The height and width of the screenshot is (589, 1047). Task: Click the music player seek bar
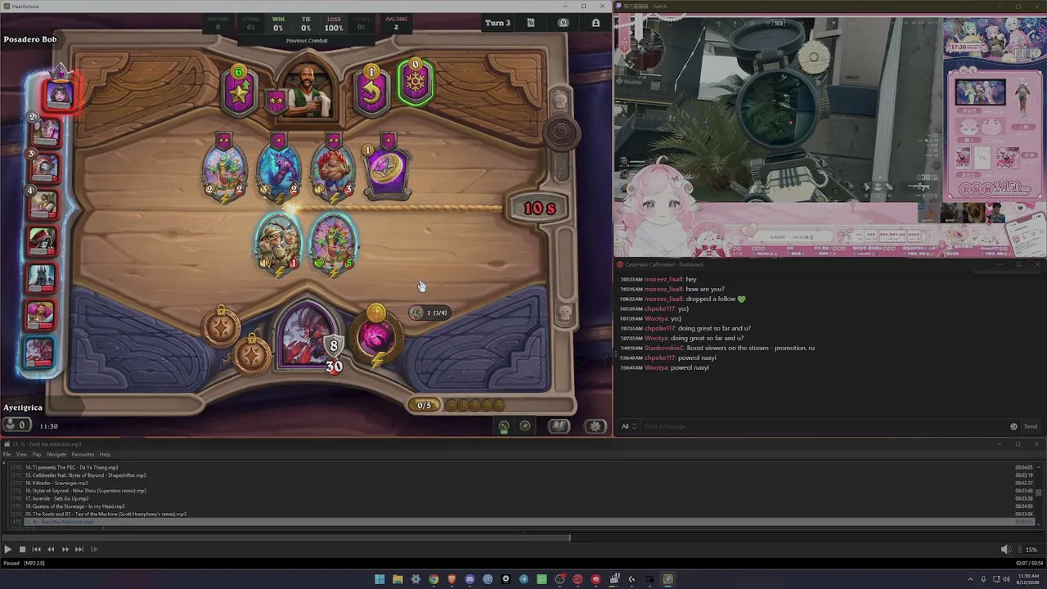click(x=523, y=537)
